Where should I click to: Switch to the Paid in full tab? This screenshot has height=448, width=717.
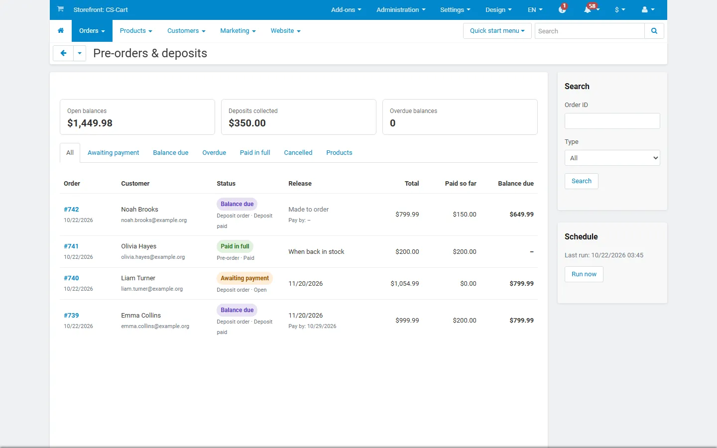[255, 153]
